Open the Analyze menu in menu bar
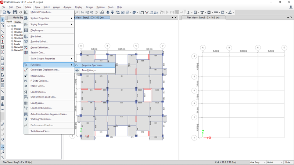The height and width of the screenshot is (165, 294). click(67, 7)
